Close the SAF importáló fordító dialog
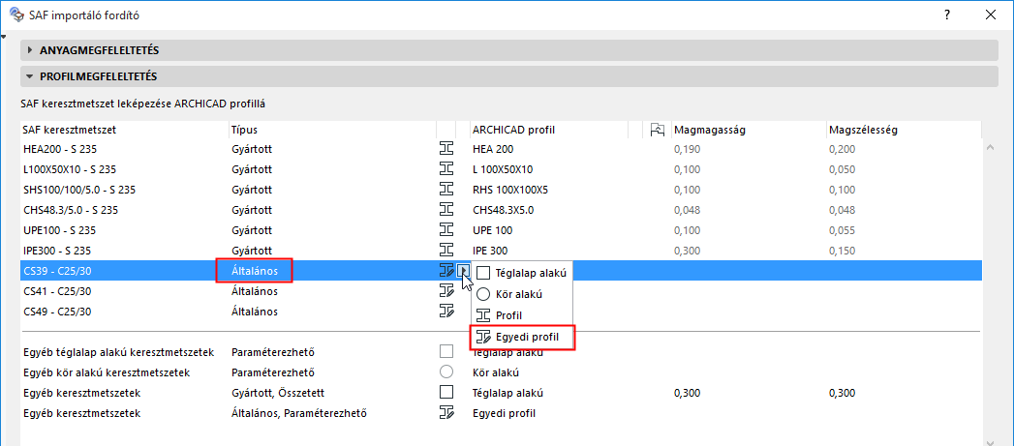 (x=990, y=15)
